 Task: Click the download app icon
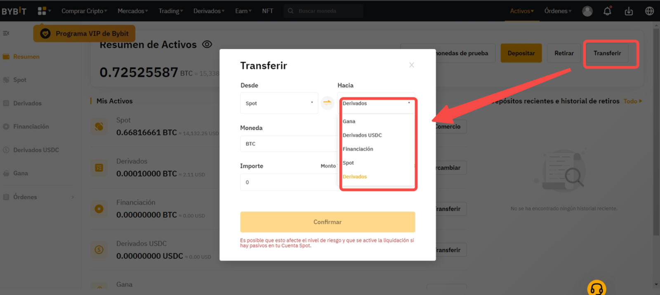629,11
